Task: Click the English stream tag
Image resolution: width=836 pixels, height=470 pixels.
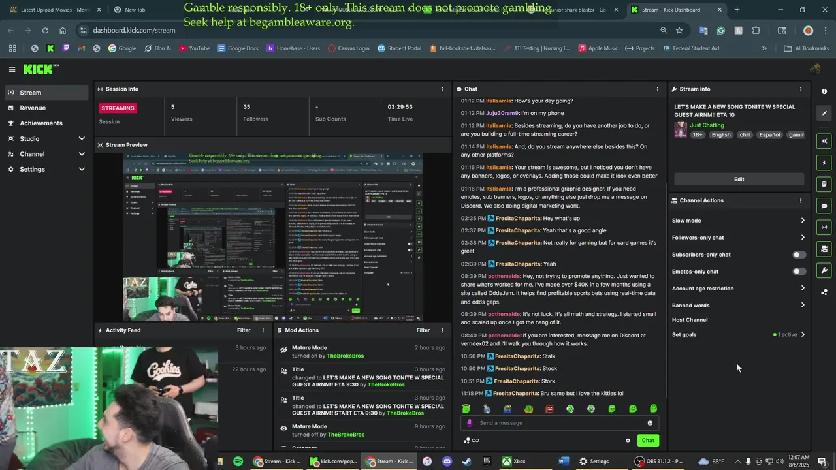Action: (x=721, y=135)
